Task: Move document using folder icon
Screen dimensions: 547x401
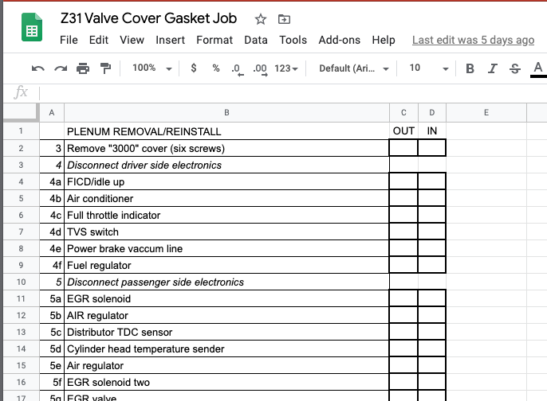Action: tap(284, 19)
